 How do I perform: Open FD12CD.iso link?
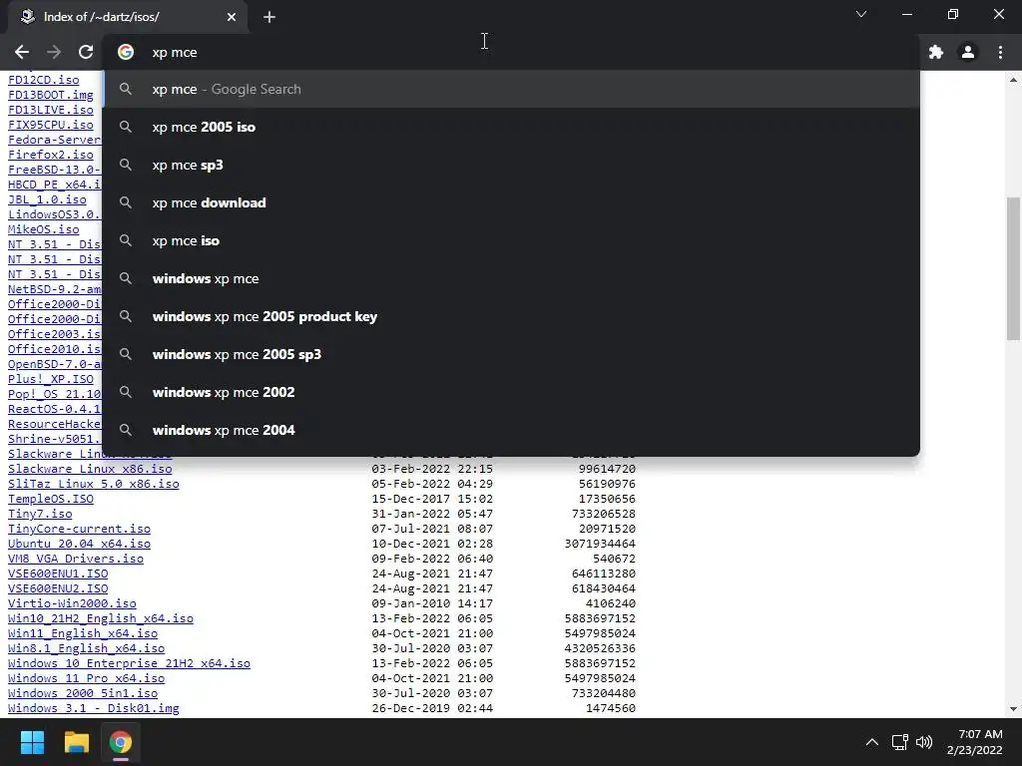coord(44,80)
